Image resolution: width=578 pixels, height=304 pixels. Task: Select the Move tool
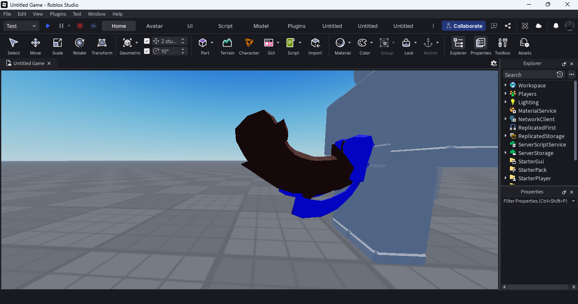coord(36,46)
